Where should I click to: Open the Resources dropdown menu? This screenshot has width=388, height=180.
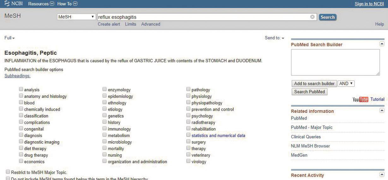[41, 4]
